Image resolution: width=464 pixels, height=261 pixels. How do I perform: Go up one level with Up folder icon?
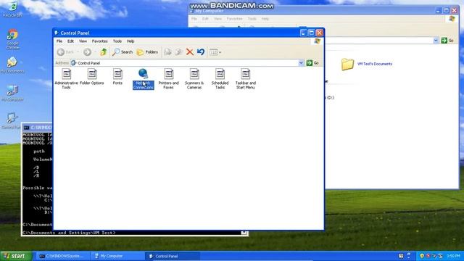[x=103, y=52]
